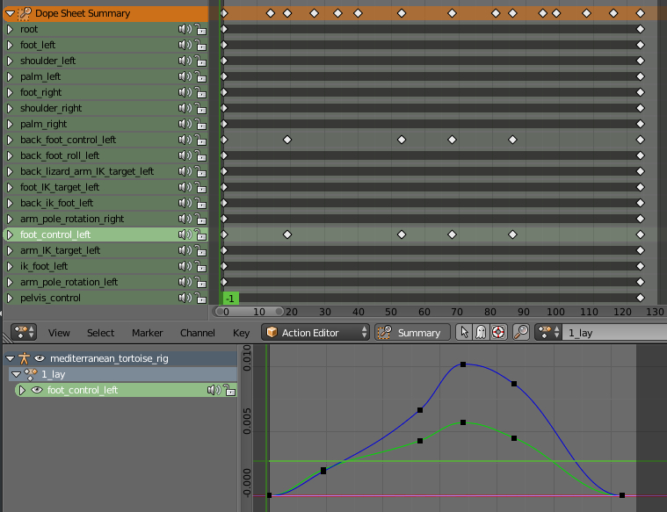Viewport: 667px width, 512px height.
Task: Open the Marker menu
Action: [147, 333]
